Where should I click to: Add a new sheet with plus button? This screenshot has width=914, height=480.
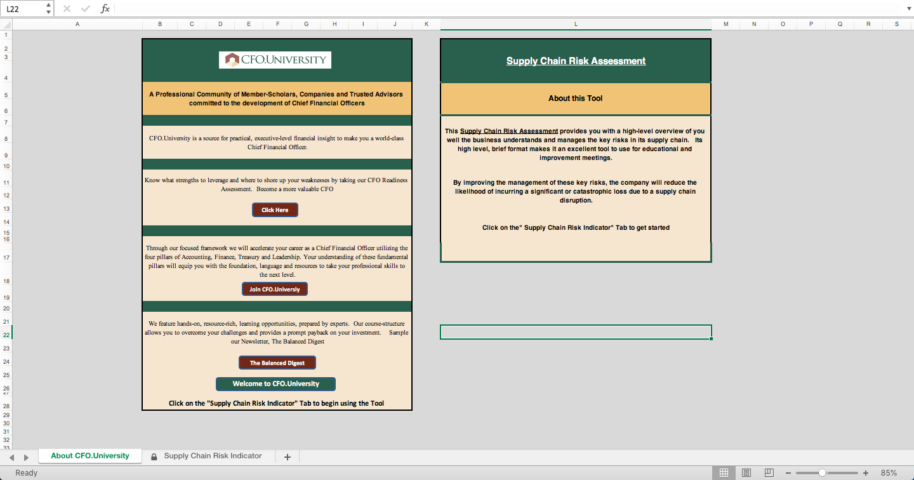coord(288,457)
